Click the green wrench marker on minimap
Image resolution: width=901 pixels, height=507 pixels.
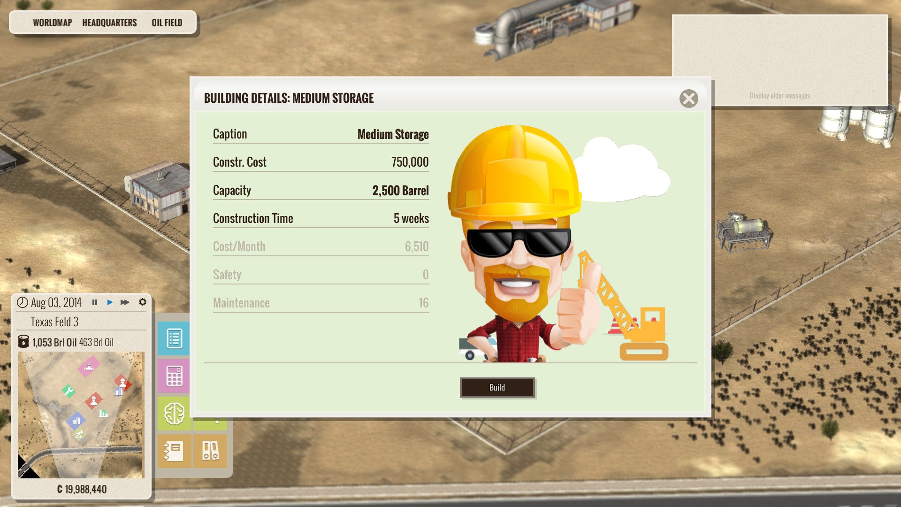(69, 391)
